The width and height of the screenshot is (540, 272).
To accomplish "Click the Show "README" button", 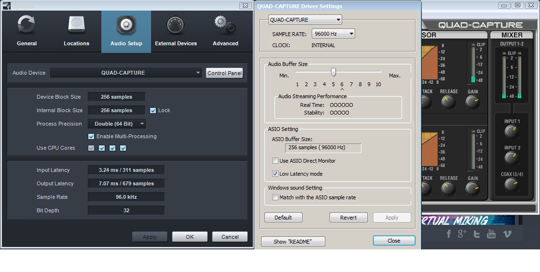I will point(293,242).
